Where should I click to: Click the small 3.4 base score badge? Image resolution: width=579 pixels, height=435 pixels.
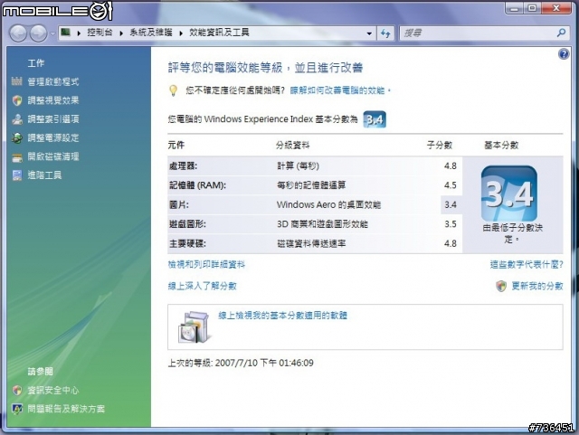375,119
